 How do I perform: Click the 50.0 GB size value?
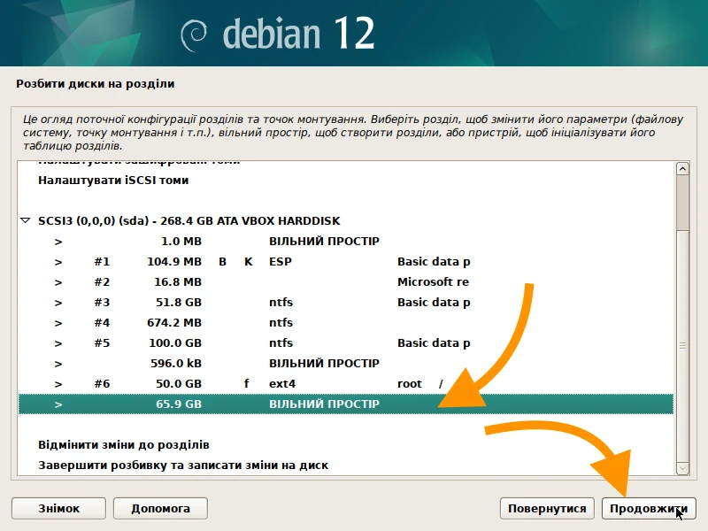[179, 383]
